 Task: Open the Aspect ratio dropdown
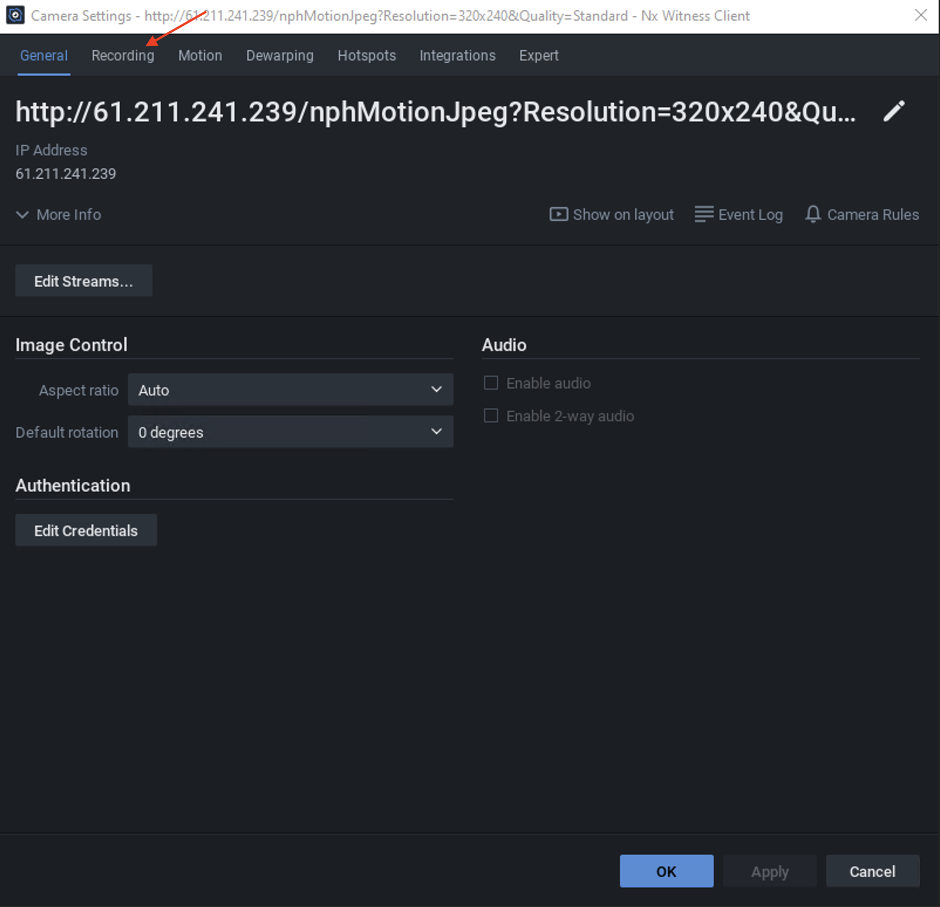point(290,390)
